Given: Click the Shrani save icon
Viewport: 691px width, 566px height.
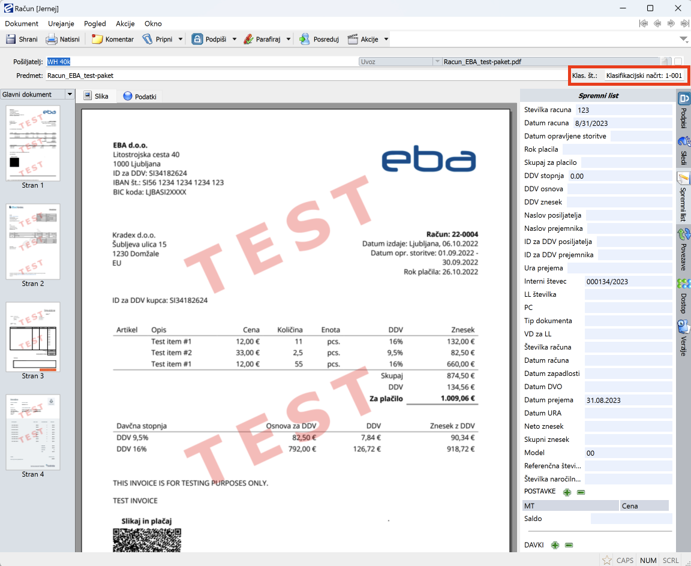Looking at the screenshot, I should pos(11,40).
